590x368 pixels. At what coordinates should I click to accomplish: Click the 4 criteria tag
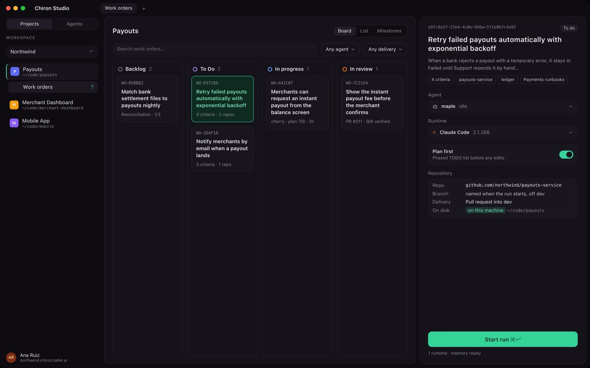click(x=441, y=79)
